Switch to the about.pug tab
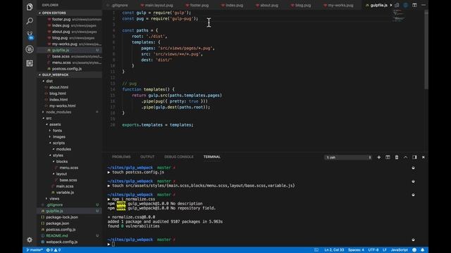451x253 pixels. click(x=266, y=5)
